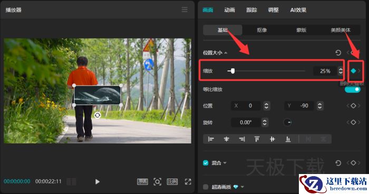This screenshot has width=369, height=194.
Task: Click the 25% scale value field
Action: pyautogui.click(x=325, y=71)
